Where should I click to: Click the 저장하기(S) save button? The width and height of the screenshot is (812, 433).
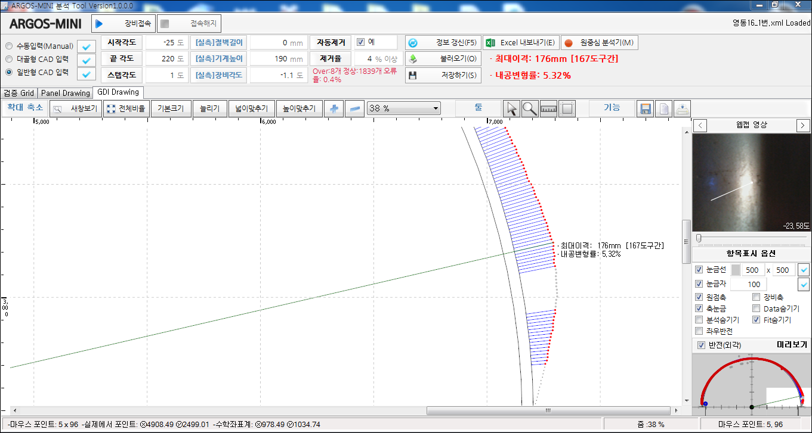point(443,75)
